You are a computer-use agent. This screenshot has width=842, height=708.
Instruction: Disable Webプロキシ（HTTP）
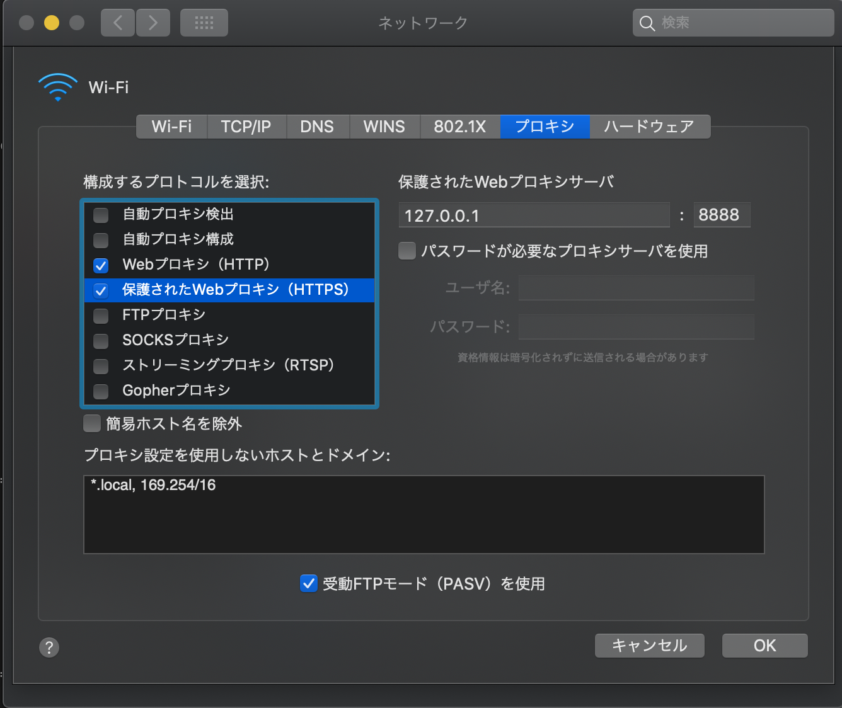(x=100, y=265)
